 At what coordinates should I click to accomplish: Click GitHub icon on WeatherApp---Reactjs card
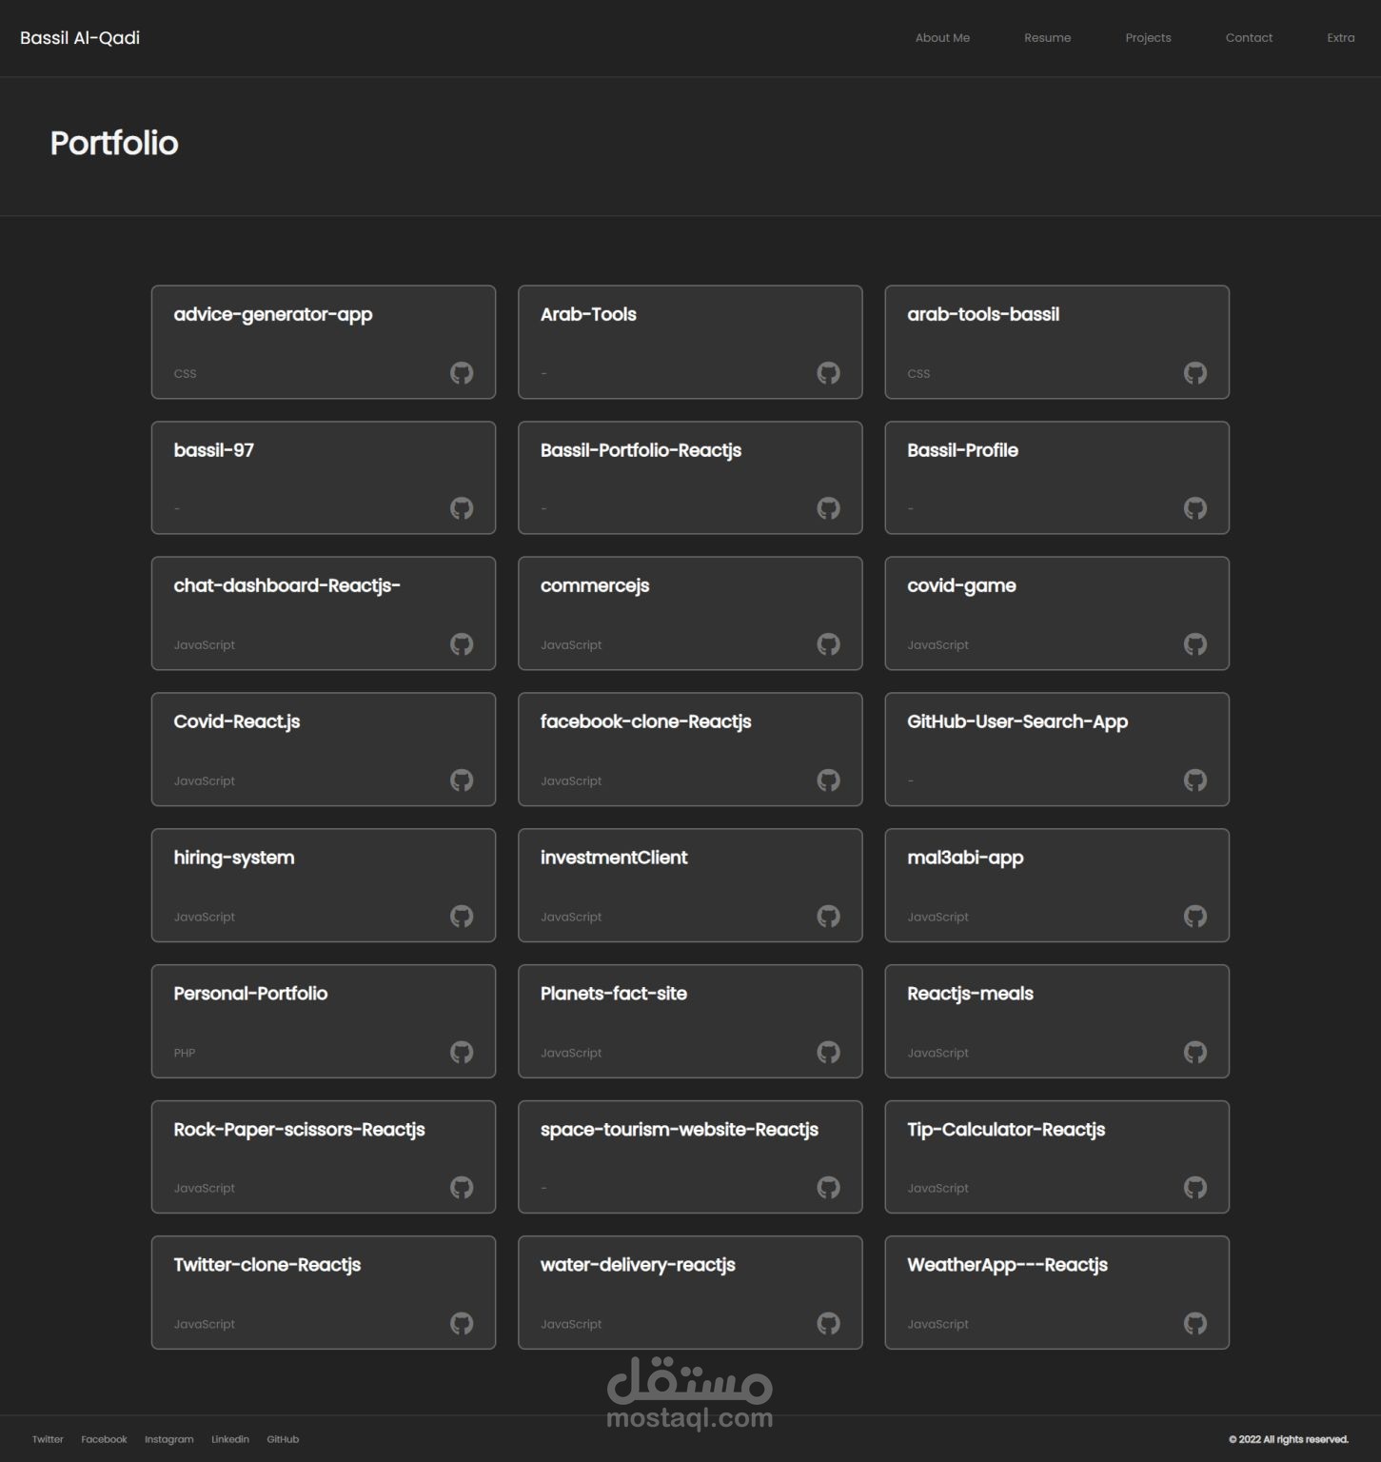pyautogui.click(x=1195, y=1324)
